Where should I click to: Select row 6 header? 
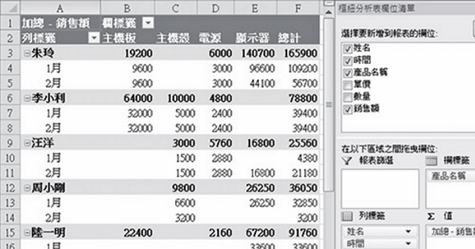point(10,98)
